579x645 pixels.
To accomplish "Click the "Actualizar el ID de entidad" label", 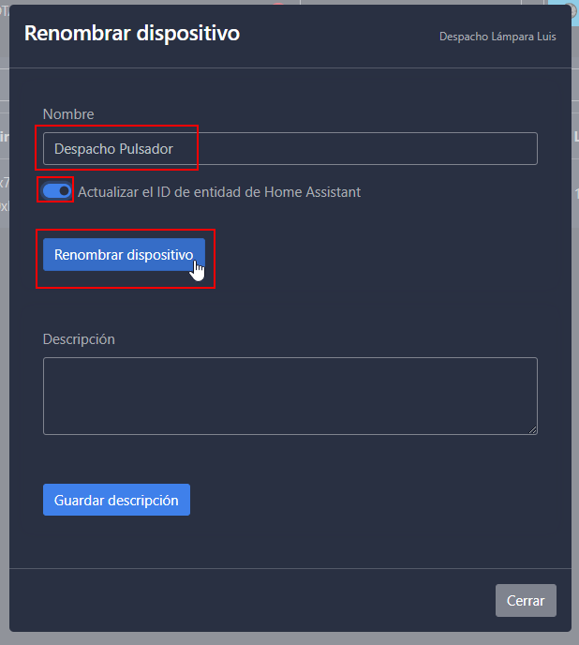I will [219, 192].
